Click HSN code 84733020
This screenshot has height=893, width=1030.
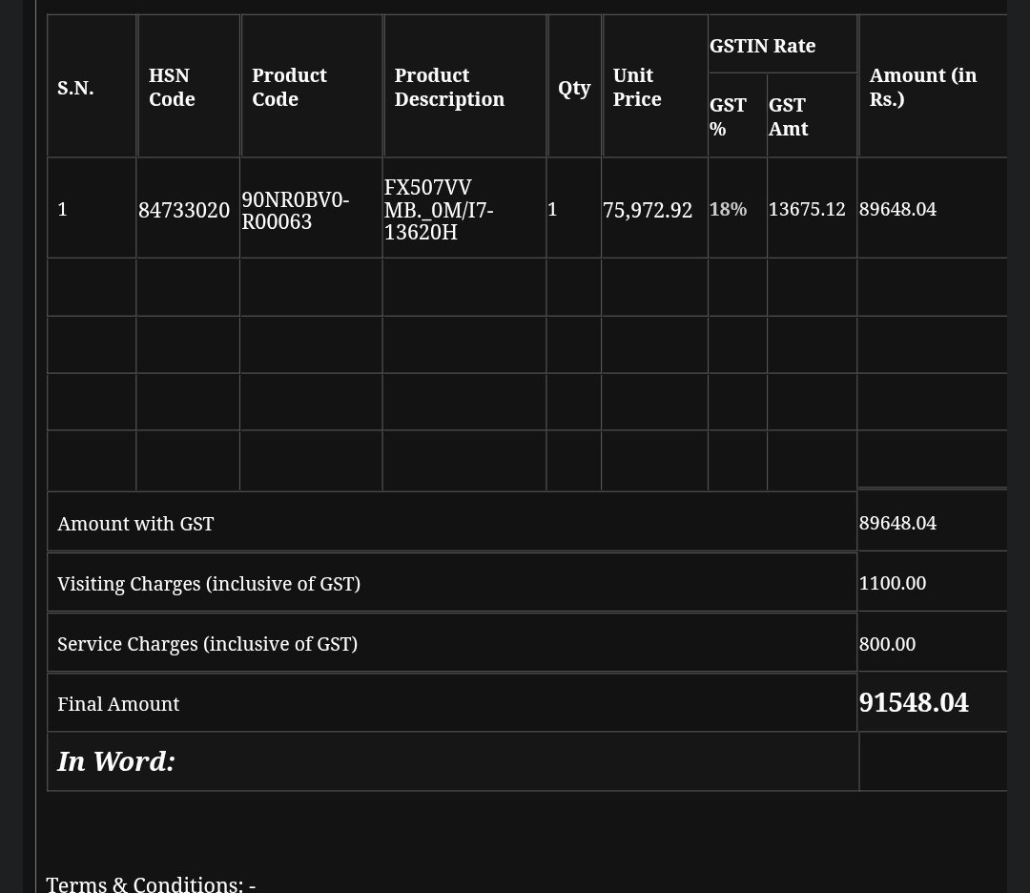pos(184,210)
